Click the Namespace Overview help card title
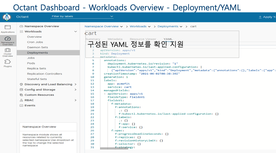Screen dimensions: 276x153 click(x=39, y=127)
